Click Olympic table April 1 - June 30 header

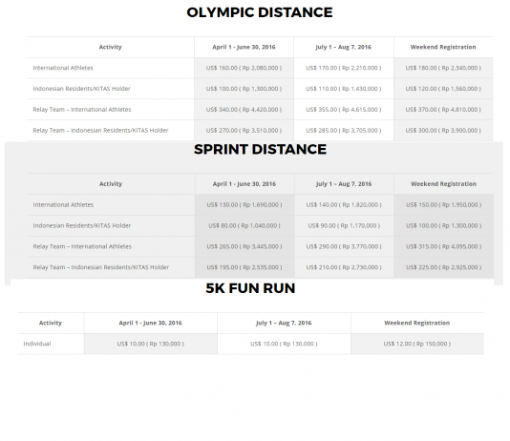[244, 47]
